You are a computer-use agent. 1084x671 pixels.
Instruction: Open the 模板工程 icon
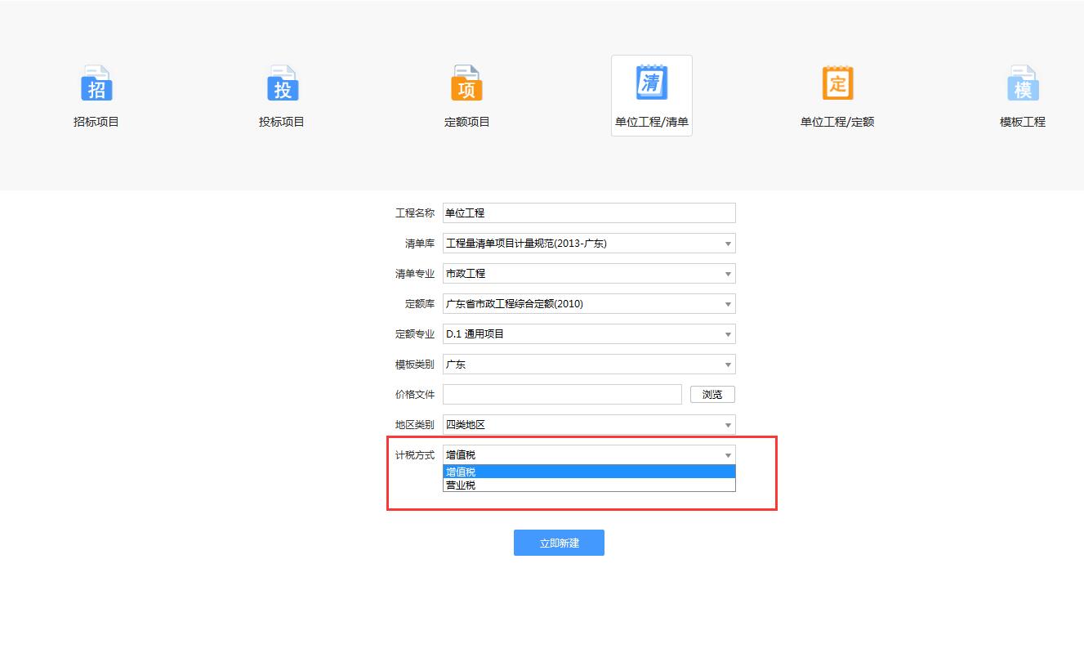point(1023,83)
